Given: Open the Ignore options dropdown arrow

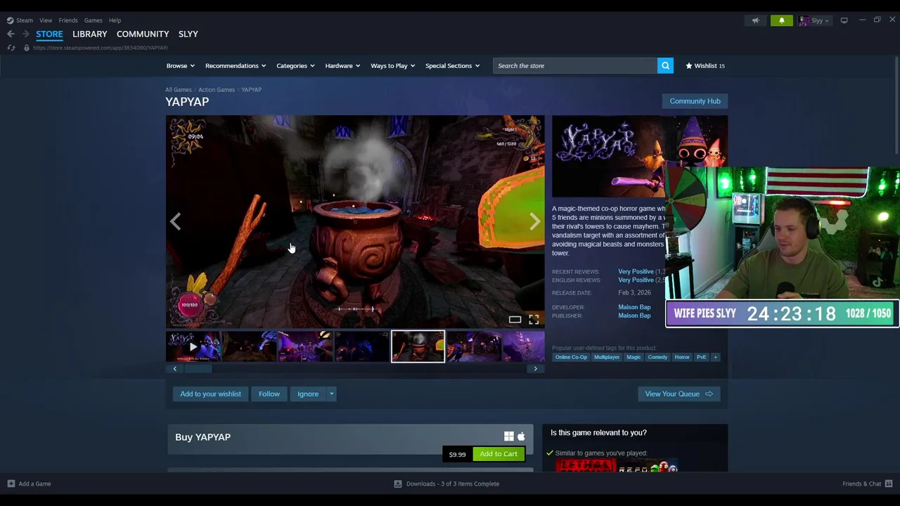Looking at the screenshot, I should [x=331, y=394].
